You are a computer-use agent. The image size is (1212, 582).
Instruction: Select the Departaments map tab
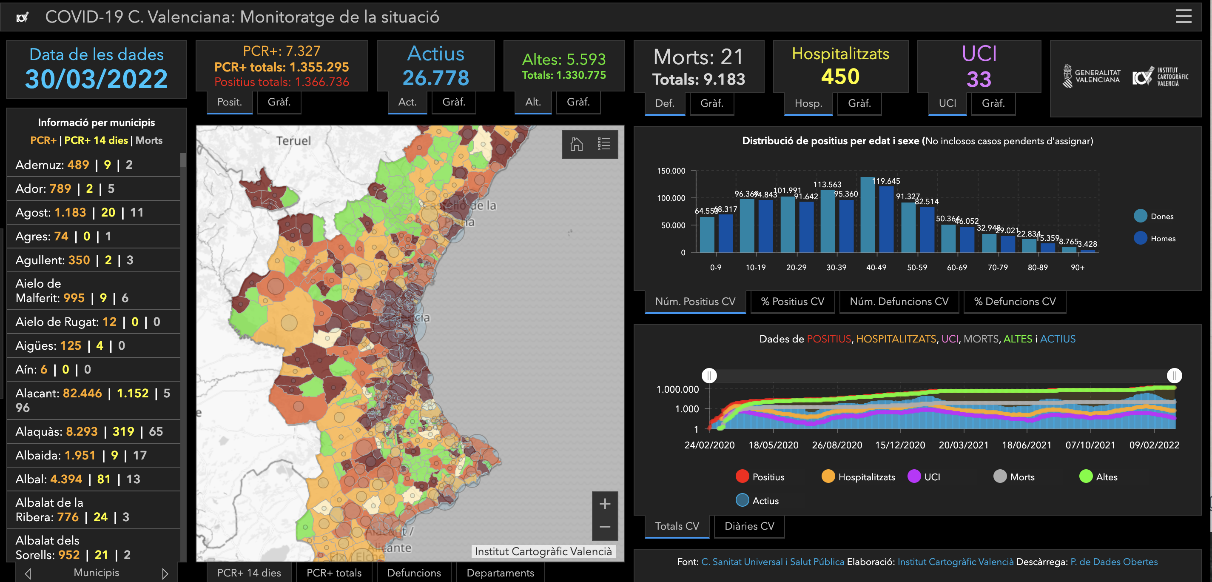tap(500, 573)
